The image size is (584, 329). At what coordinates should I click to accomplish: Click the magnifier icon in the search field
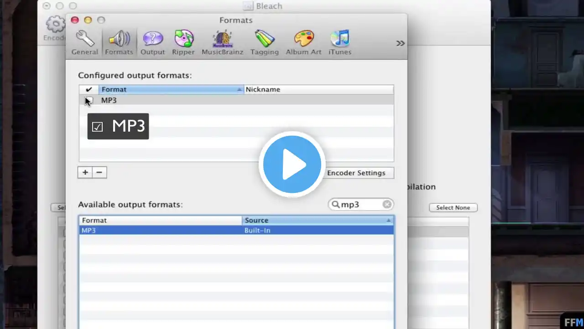(336, 204)
